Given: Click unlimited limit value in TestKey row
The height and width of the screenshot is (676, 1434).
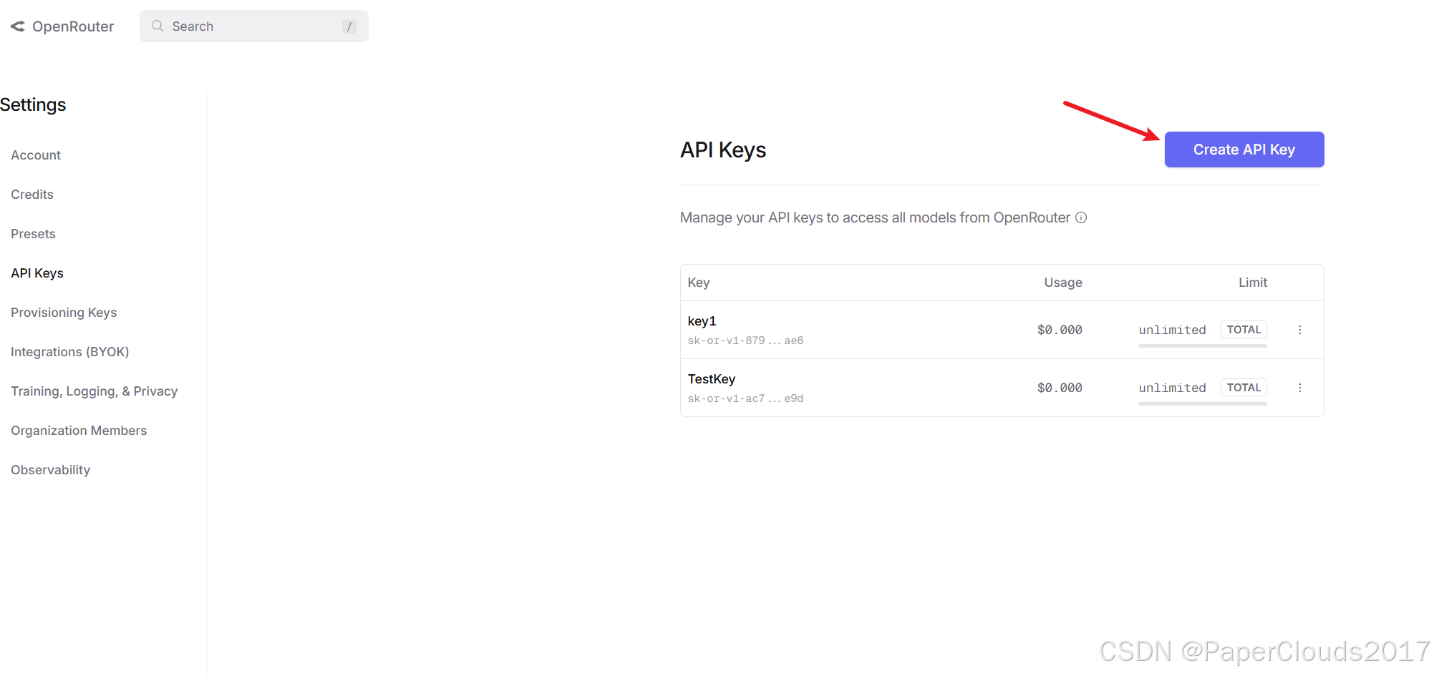Looking at the screenshot, I should point(1173,388).
